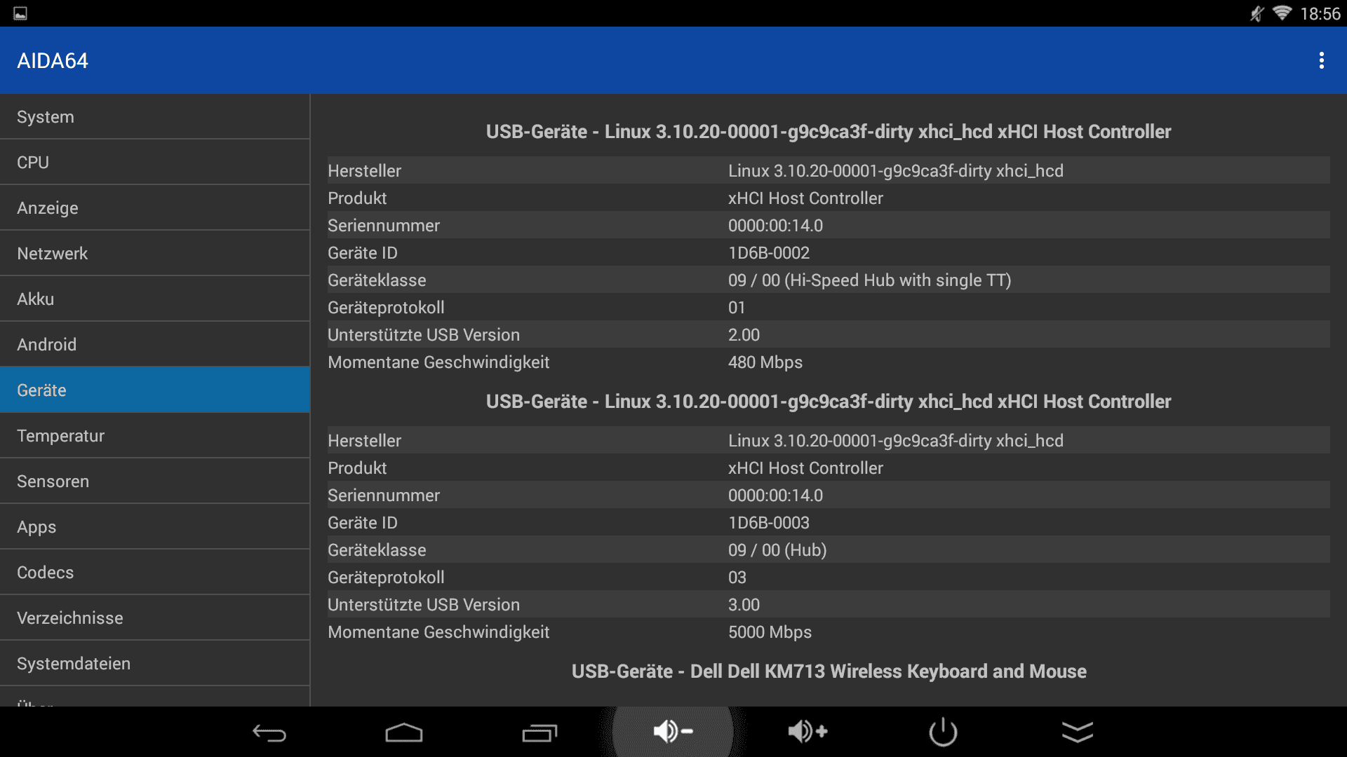This screenshot has width=1347, height=757.
Task: Select the Codecs sidebar item
Action: tap(154, 573)
